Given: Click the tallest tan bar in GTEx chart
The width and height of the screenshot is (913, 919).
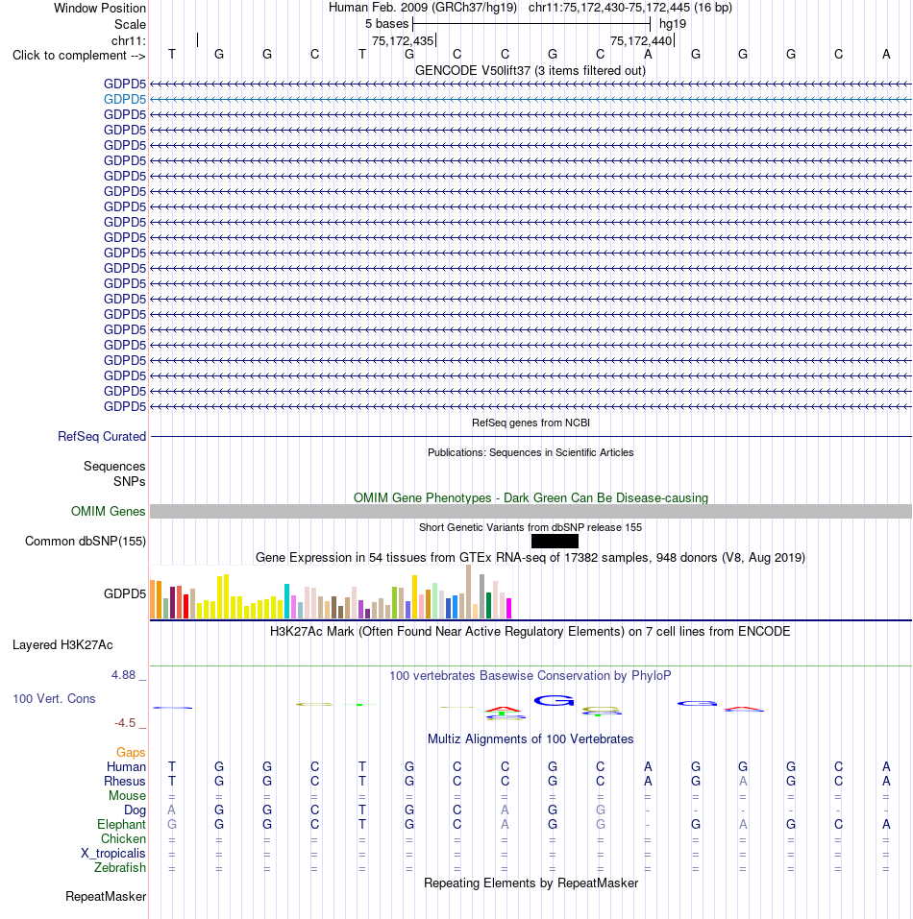Looking at the screenshot, I should click(469, 592).
